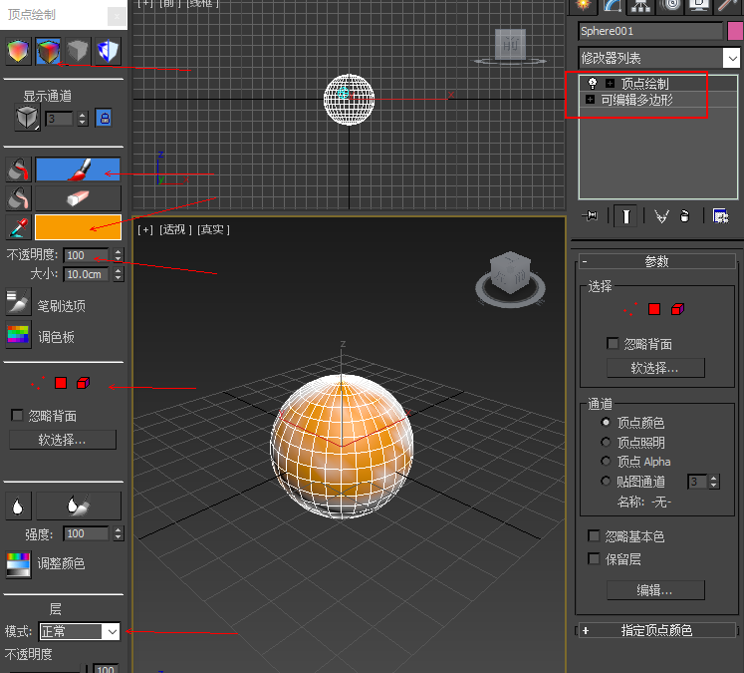Open Configure Modifier Sets icon
Image resolution: width=744 pixels, height=673 pixels.
[x=721, y=216]
